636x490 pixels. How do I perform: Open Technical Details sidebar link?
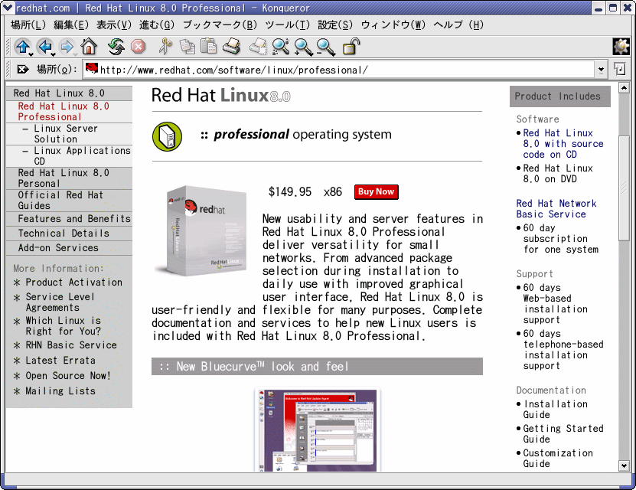[x=64, y=234]
